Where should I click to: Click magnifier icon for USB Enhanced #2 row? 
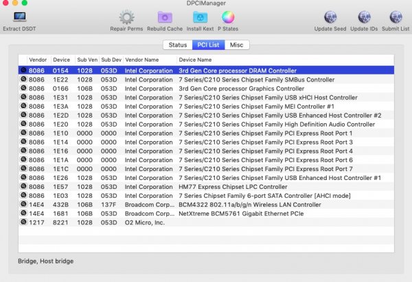click(23, 115)
